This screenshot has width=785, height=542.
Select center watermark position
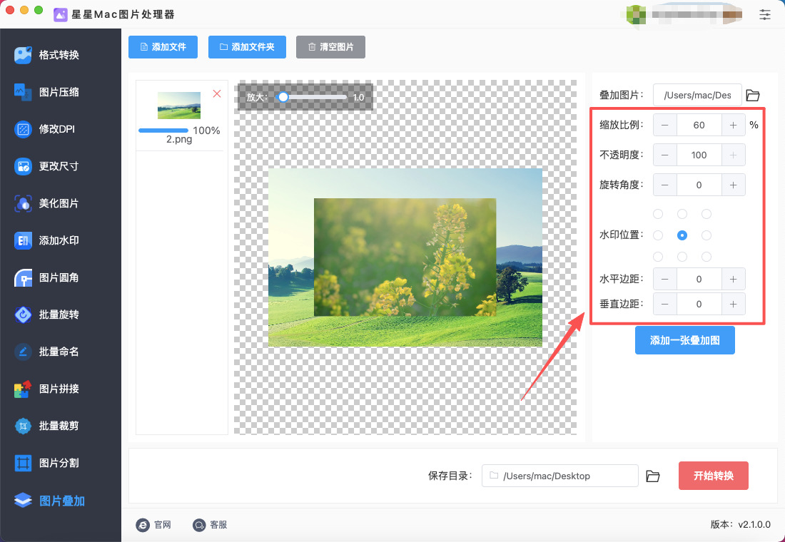(x=682, y=235)
